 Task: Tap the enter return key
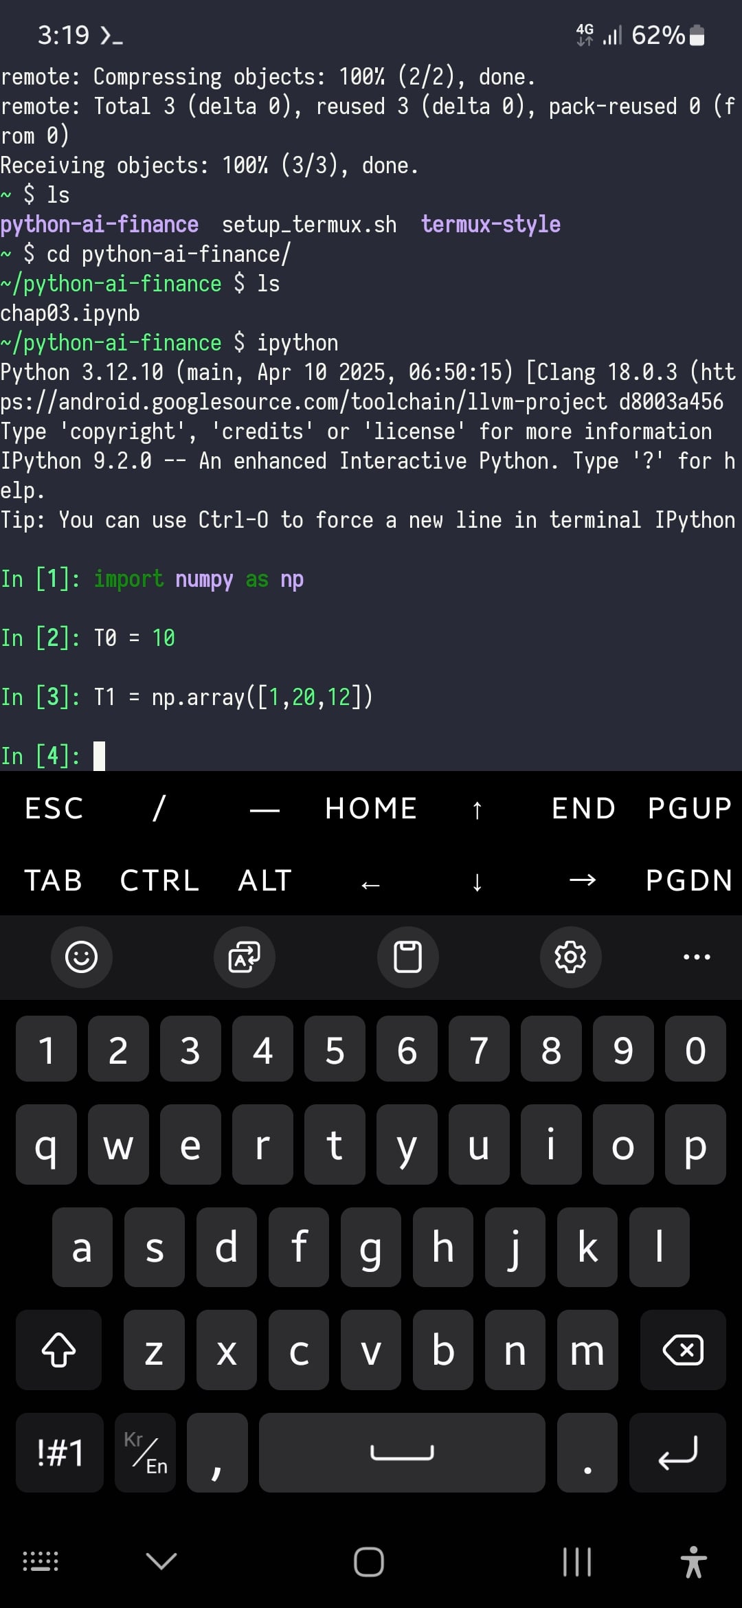[677, 1453]
